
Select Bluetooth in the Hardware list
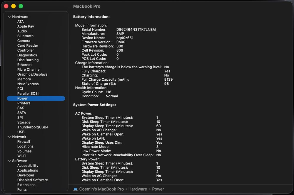pyautogui.click(x=25, y=36)
